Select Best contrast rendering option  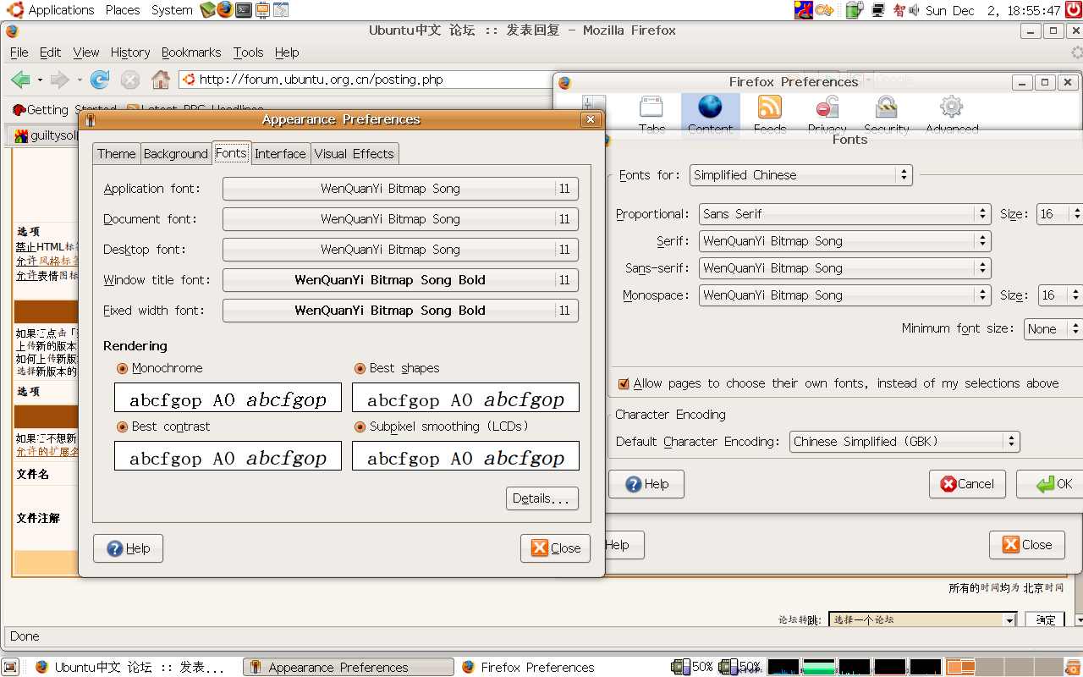[163, 427]
